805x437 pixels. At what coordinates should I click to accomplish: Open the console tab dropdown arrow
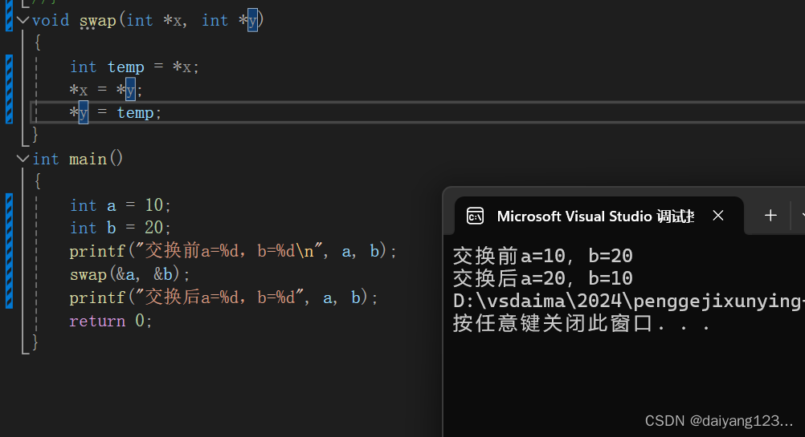[x=800, y=215]
